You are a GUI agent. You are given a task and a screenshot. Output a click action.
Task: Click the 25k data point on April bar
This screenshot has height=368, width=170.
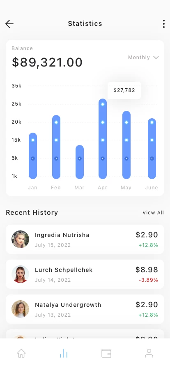tap(103, 104)
